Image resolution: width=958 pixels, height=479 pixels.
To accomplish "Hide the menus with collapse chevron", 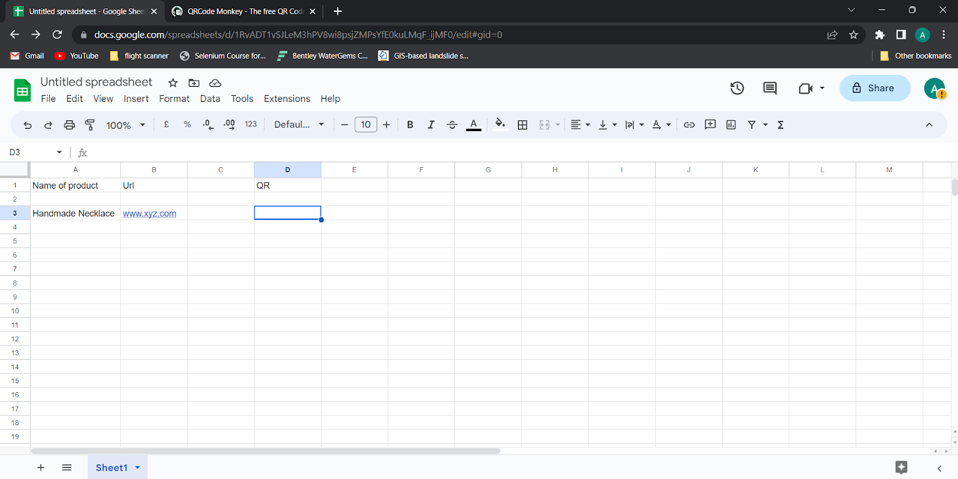I will [929, 125].
